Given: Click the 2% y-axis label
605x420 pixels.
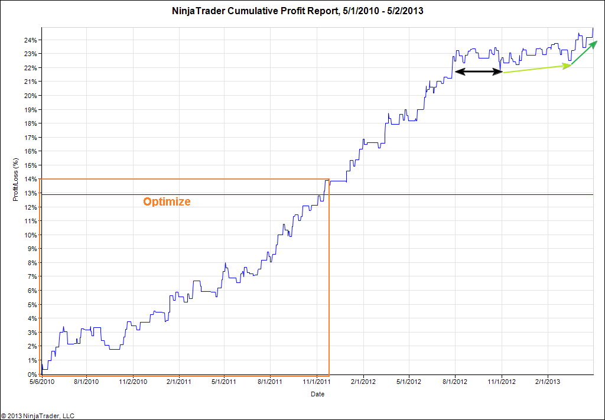Looking at the screenshot, I should [x=32, y=346].
